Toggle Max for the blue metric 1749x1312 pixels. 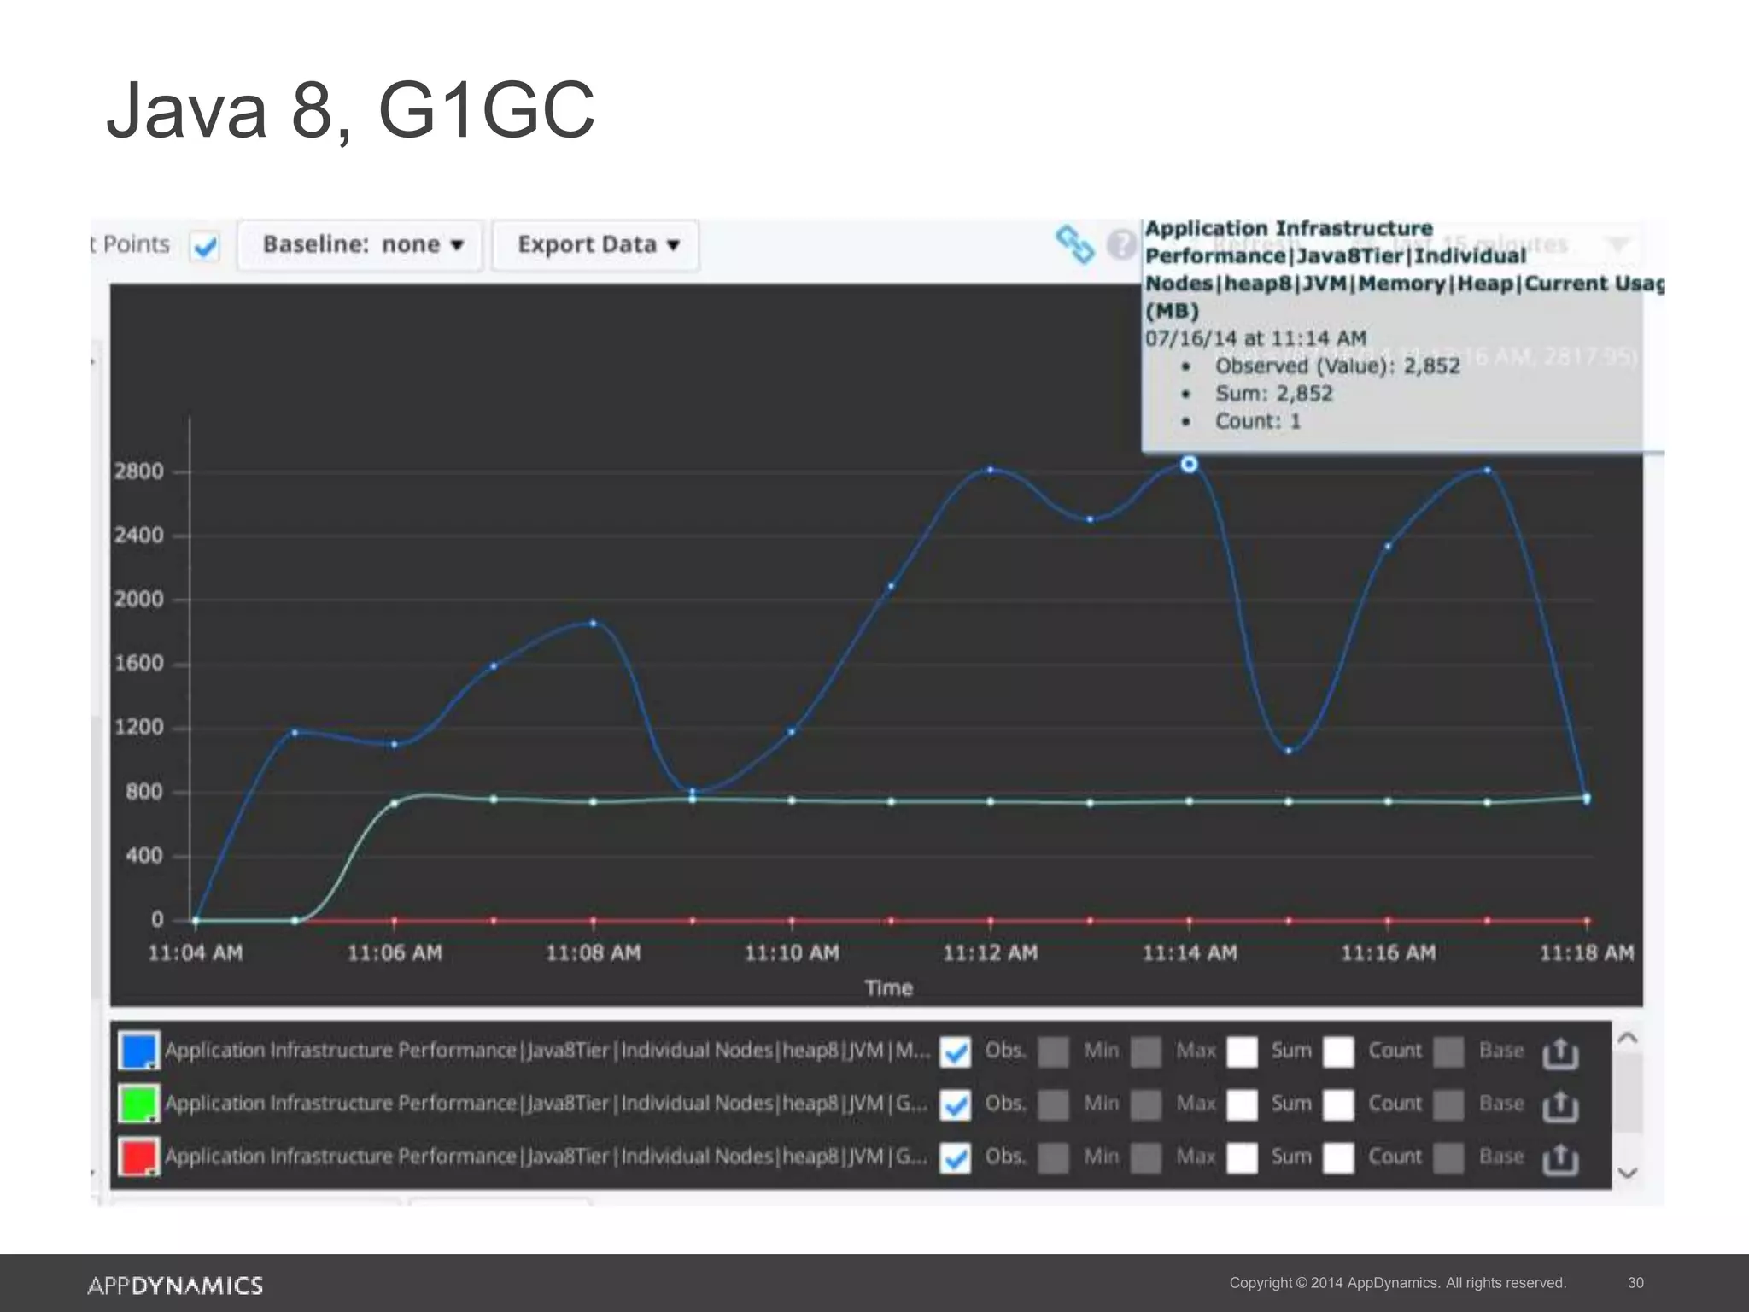(1146, 1051)
